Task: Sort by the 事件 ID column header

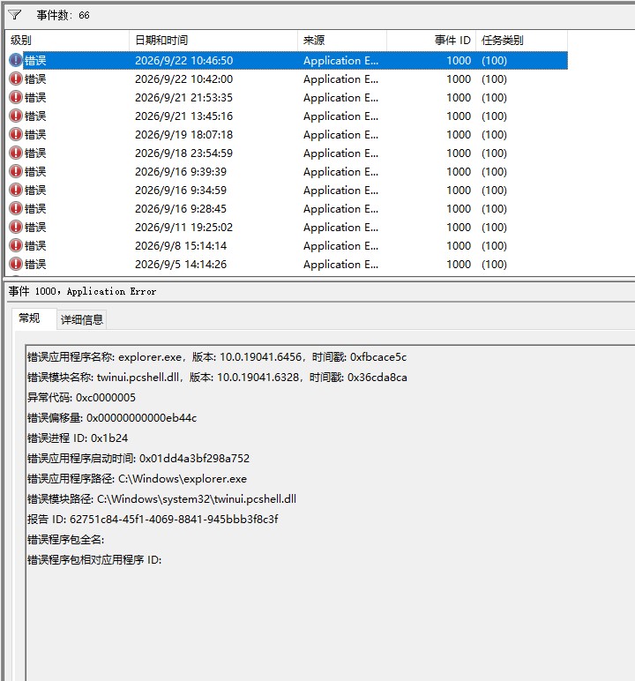Action: tap(431, 41)
